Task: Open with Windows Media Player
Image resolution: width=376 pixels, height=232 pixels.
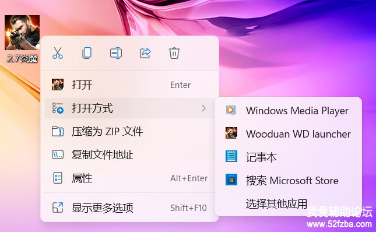Action: pyautogui.click(x=288, y=111)
